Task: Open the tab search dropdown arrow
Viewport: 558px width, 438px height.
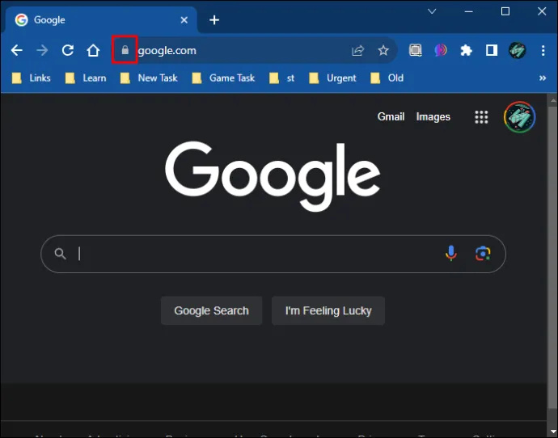Action: click(x=432, y=11)
